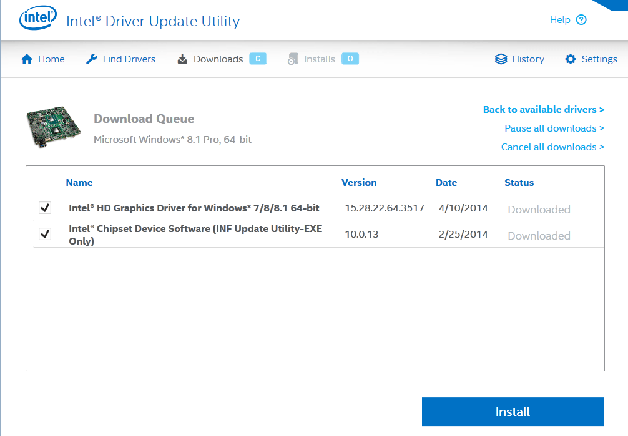The width and height of the screenshot is (628, 436).
Task: Click the Help question mark icon
Action: (x=581, y=20)
